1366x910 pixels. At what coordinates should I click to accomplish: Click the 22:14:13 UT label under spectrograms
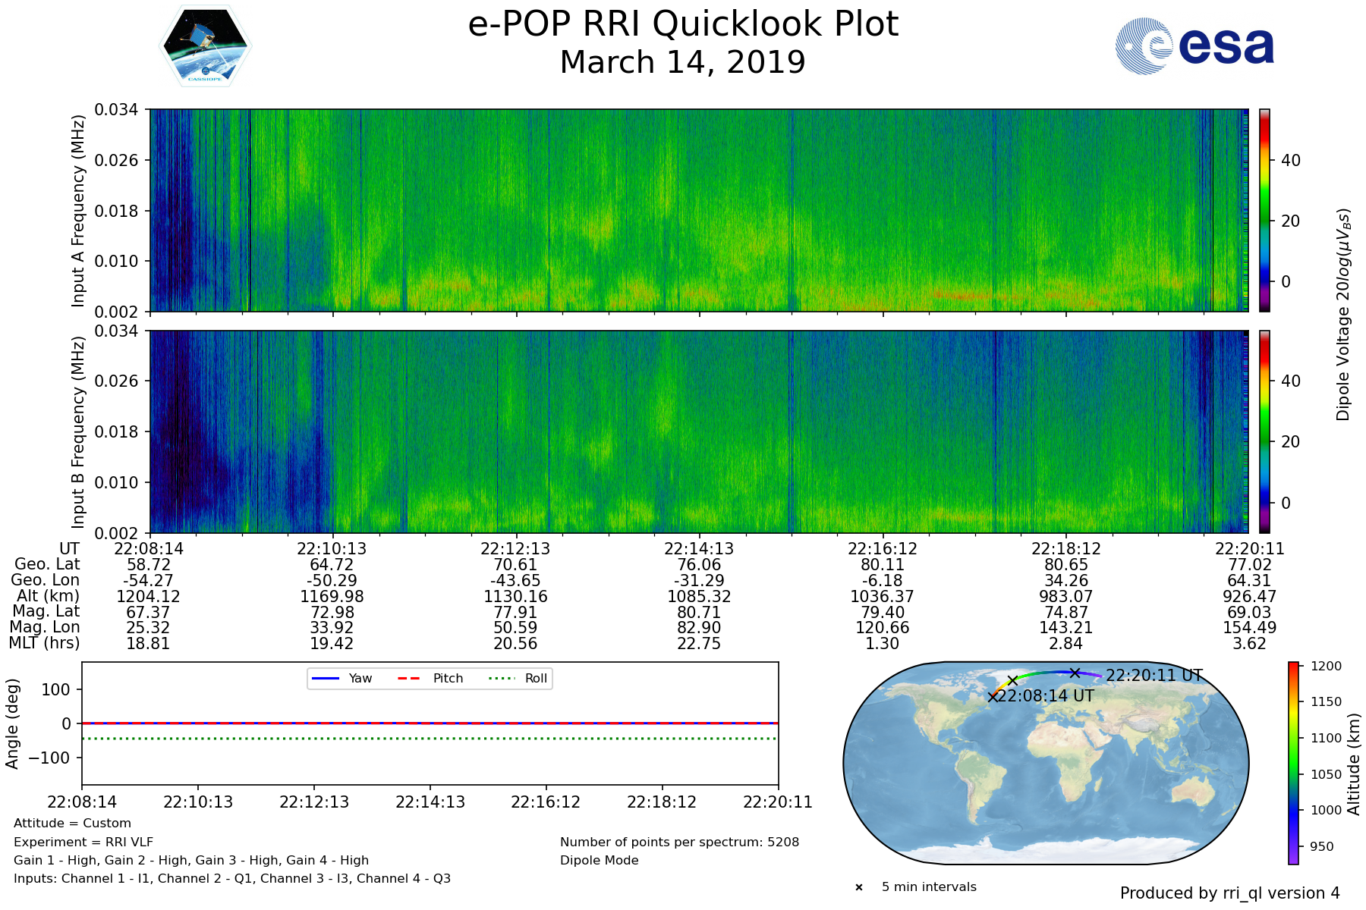pos(698,548)
